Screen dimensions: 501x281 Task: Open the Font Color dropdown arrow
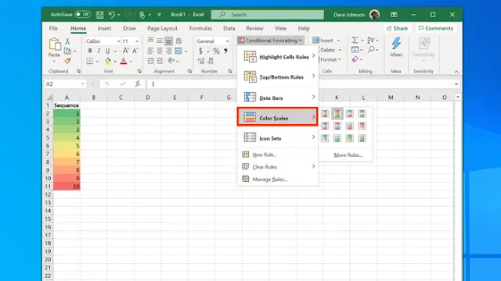tap(131, 61)
